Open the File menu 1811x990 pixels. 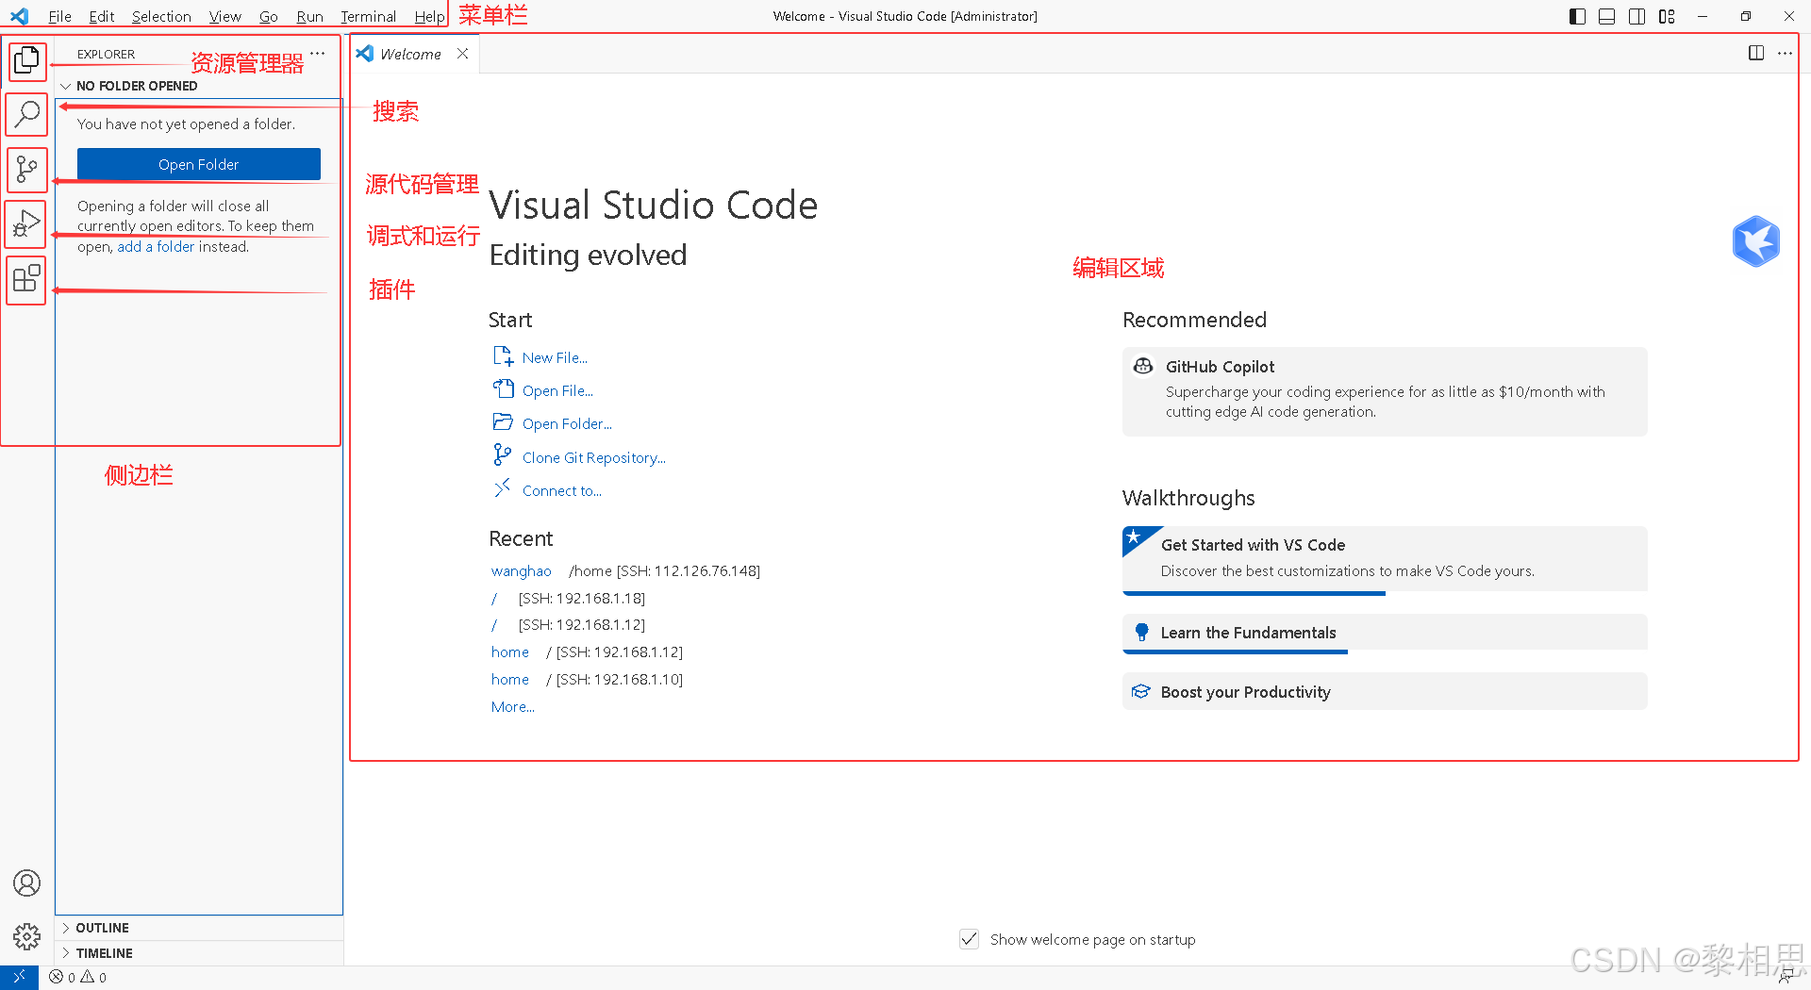[x=59, y=16]
